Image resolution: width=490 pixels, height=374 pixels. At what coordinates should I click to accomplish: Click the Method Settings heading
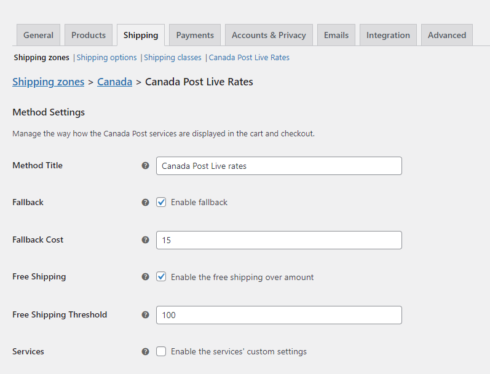pyautogui.click(x=49, y=112)
